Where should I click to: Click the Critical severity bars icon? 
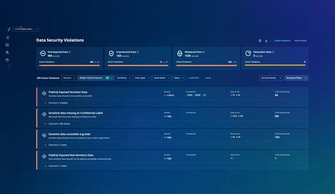click(x=165, y=95)
